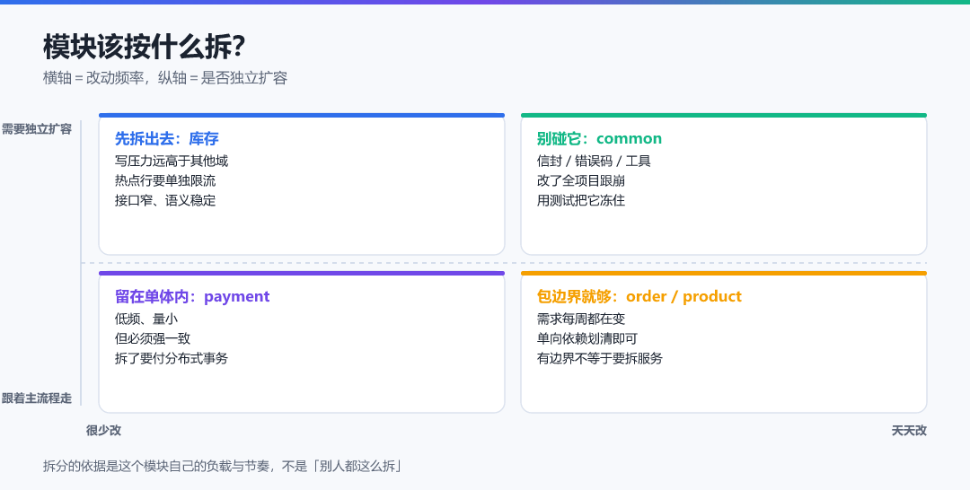Click the line 但必须强一致
The image size is (970, 490).
click(x=152, y=338)
